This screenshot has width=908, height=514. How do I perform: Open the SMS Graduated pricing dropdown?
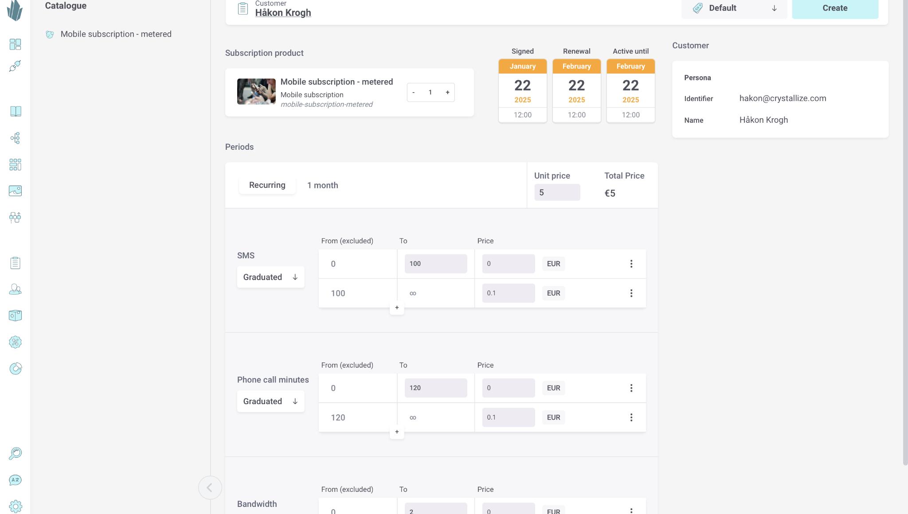pyautogui.click(x=270, y=277)
